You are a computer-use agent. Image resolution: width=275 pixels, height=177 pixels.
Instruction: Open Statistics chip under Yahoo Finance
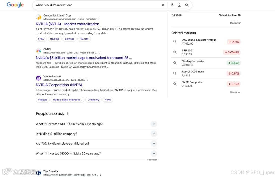click(43, 100)
